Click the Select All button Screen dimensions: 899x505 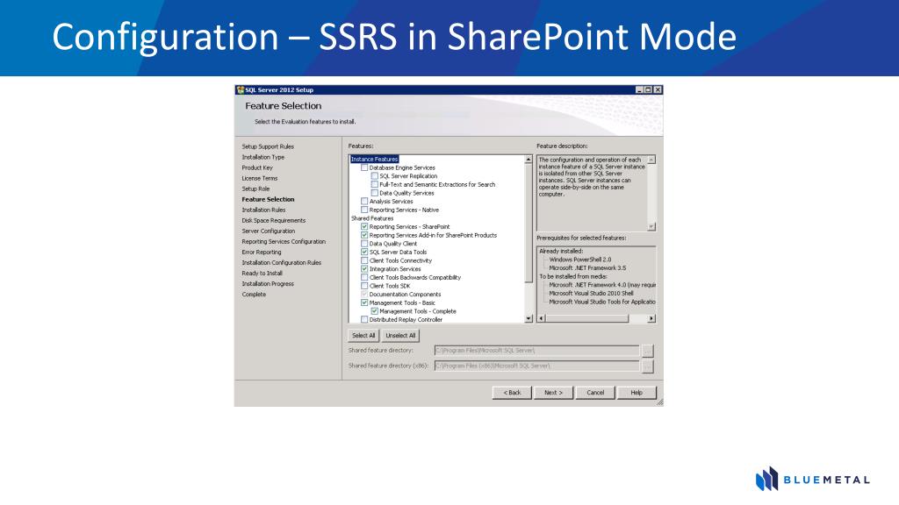pyautogui.click(x=363, y=336)
